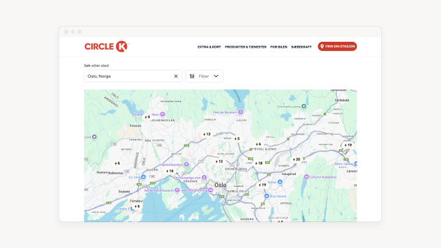Screen dimensions: 441x248
Task: Click the Lutvann badeplass pin
Action: click(306, 177)
